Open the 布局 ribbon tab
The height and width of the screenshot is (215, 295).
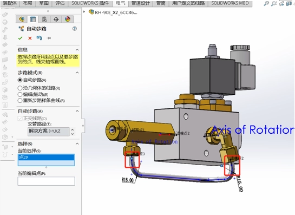[x=28, y=3]
